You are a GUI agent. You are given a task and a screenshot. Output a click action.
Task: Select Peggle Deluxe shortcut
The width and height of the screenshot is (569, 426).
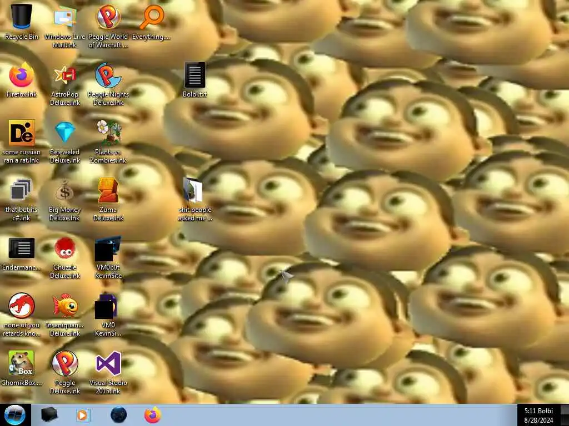(x=64, y=372)
